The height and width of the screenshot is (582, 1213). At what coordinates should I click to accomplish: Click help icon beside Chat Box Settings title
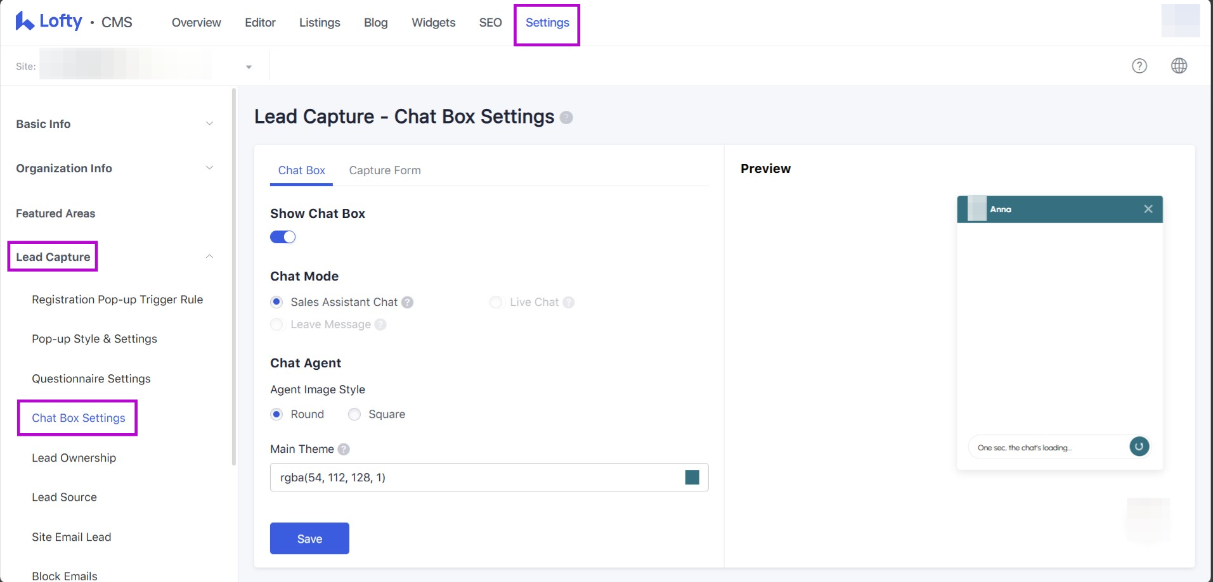[566, 118]
